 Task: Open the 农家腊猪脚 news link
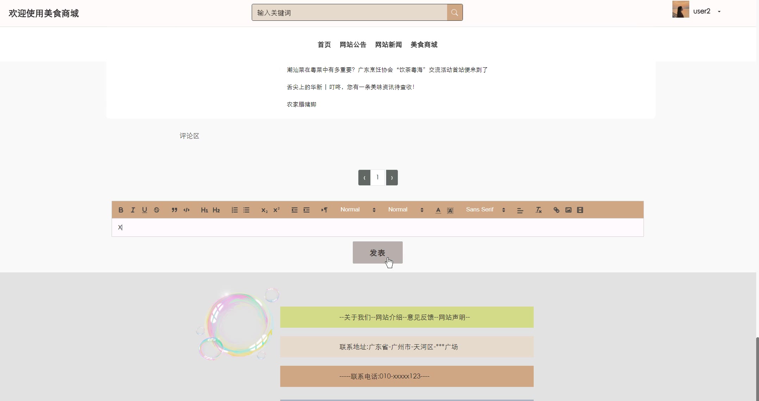coord(301,104)
